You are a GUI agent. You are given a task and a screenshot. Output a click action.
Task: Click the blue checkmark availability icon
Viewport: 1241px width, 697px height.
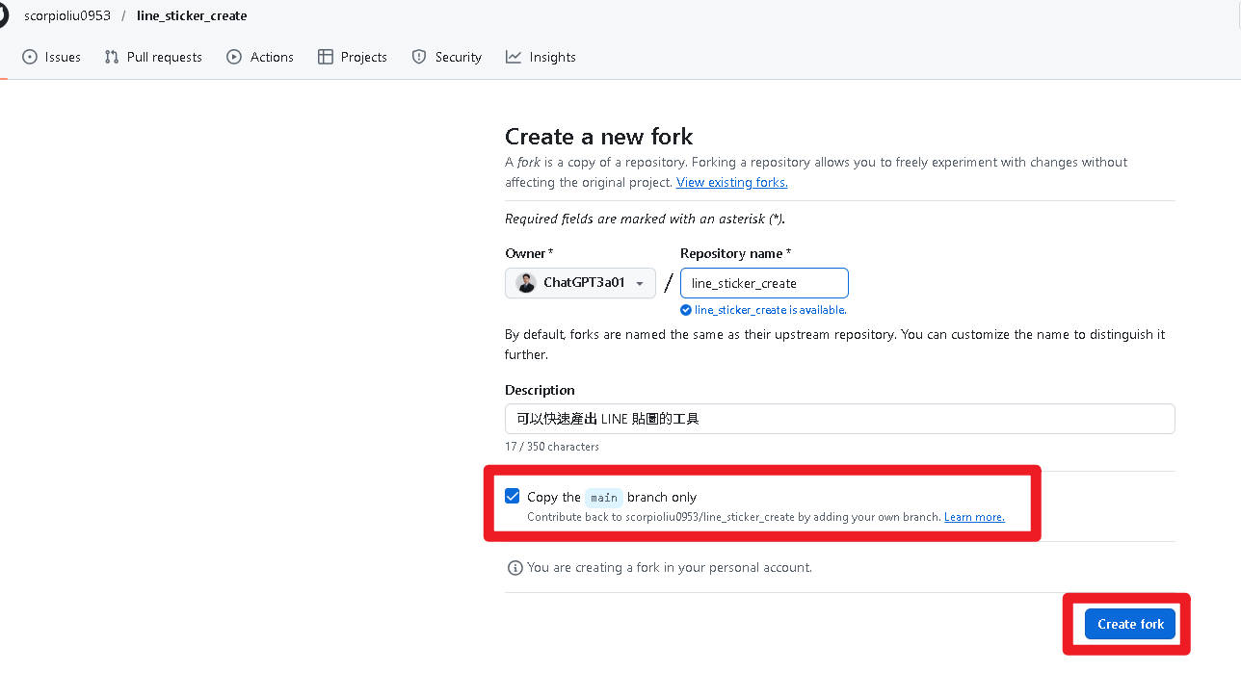pos(686,310)
